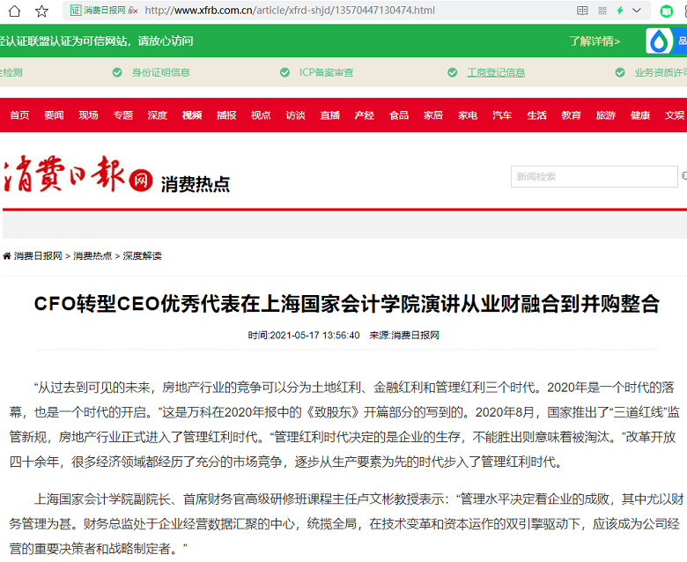The height and width of the screenshot is (562, 687).
Task: Go to the 汽车 section
Action: (x=502, y=115)
